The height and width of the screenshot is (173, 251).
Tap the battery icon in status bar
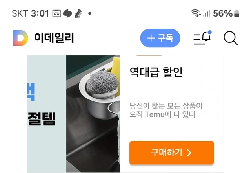pyautogui.click(x=236, y=13)
